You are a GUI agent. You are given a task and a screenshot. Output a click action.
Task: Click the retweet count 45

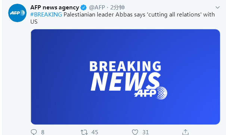95,132
